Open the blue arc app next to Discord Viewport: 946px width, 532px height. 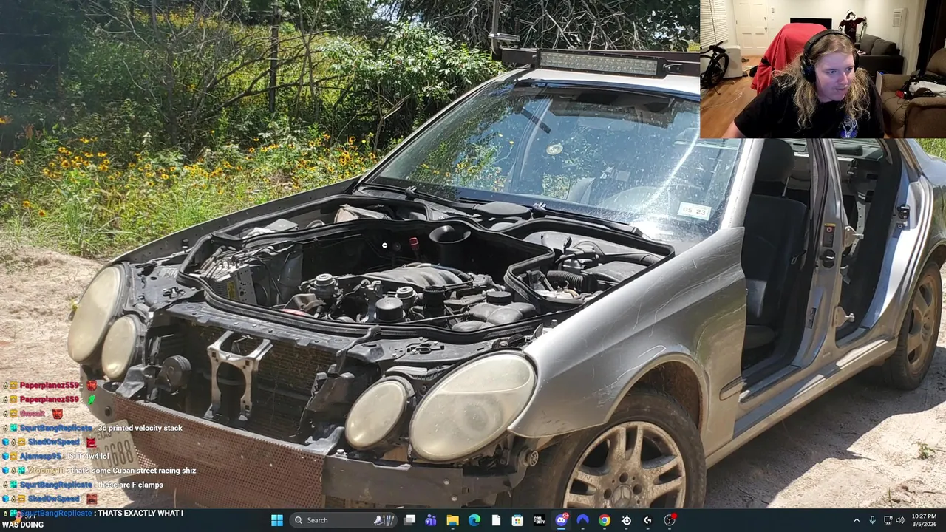point(582,520)
